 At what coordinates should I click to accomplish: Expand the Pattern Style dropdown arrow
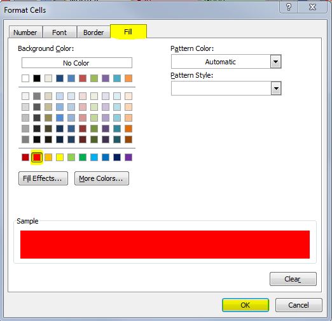(276, 89)
